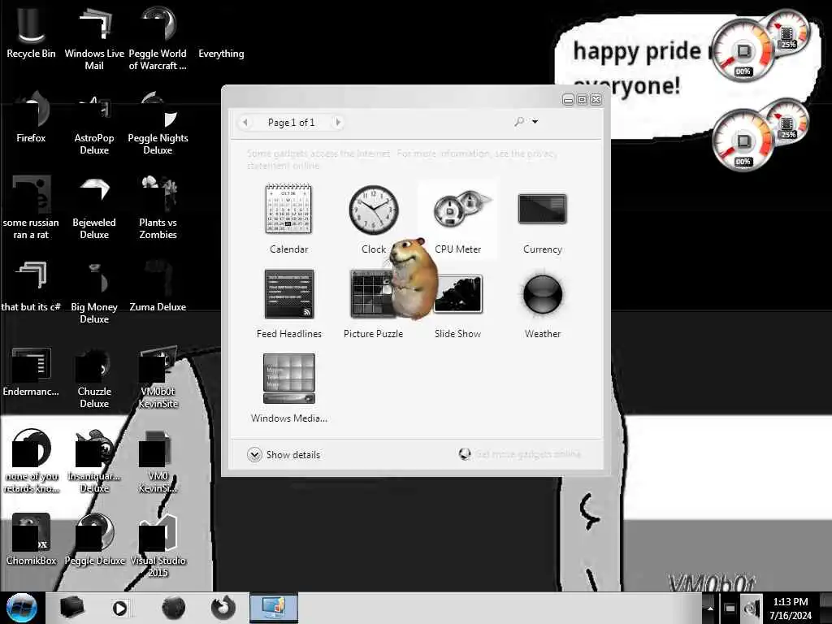Select the Weather gadget

click(542, 304)
